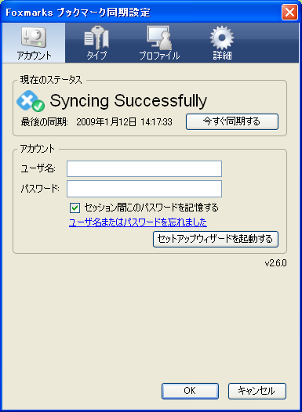This screenshot has height=412, width=302.
Task: Select the アカウント tab label
Action: [34, 56]
